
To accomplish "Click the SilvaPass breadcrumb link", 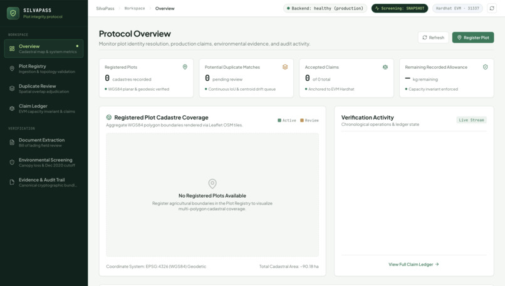I will [x=105, y=8].
